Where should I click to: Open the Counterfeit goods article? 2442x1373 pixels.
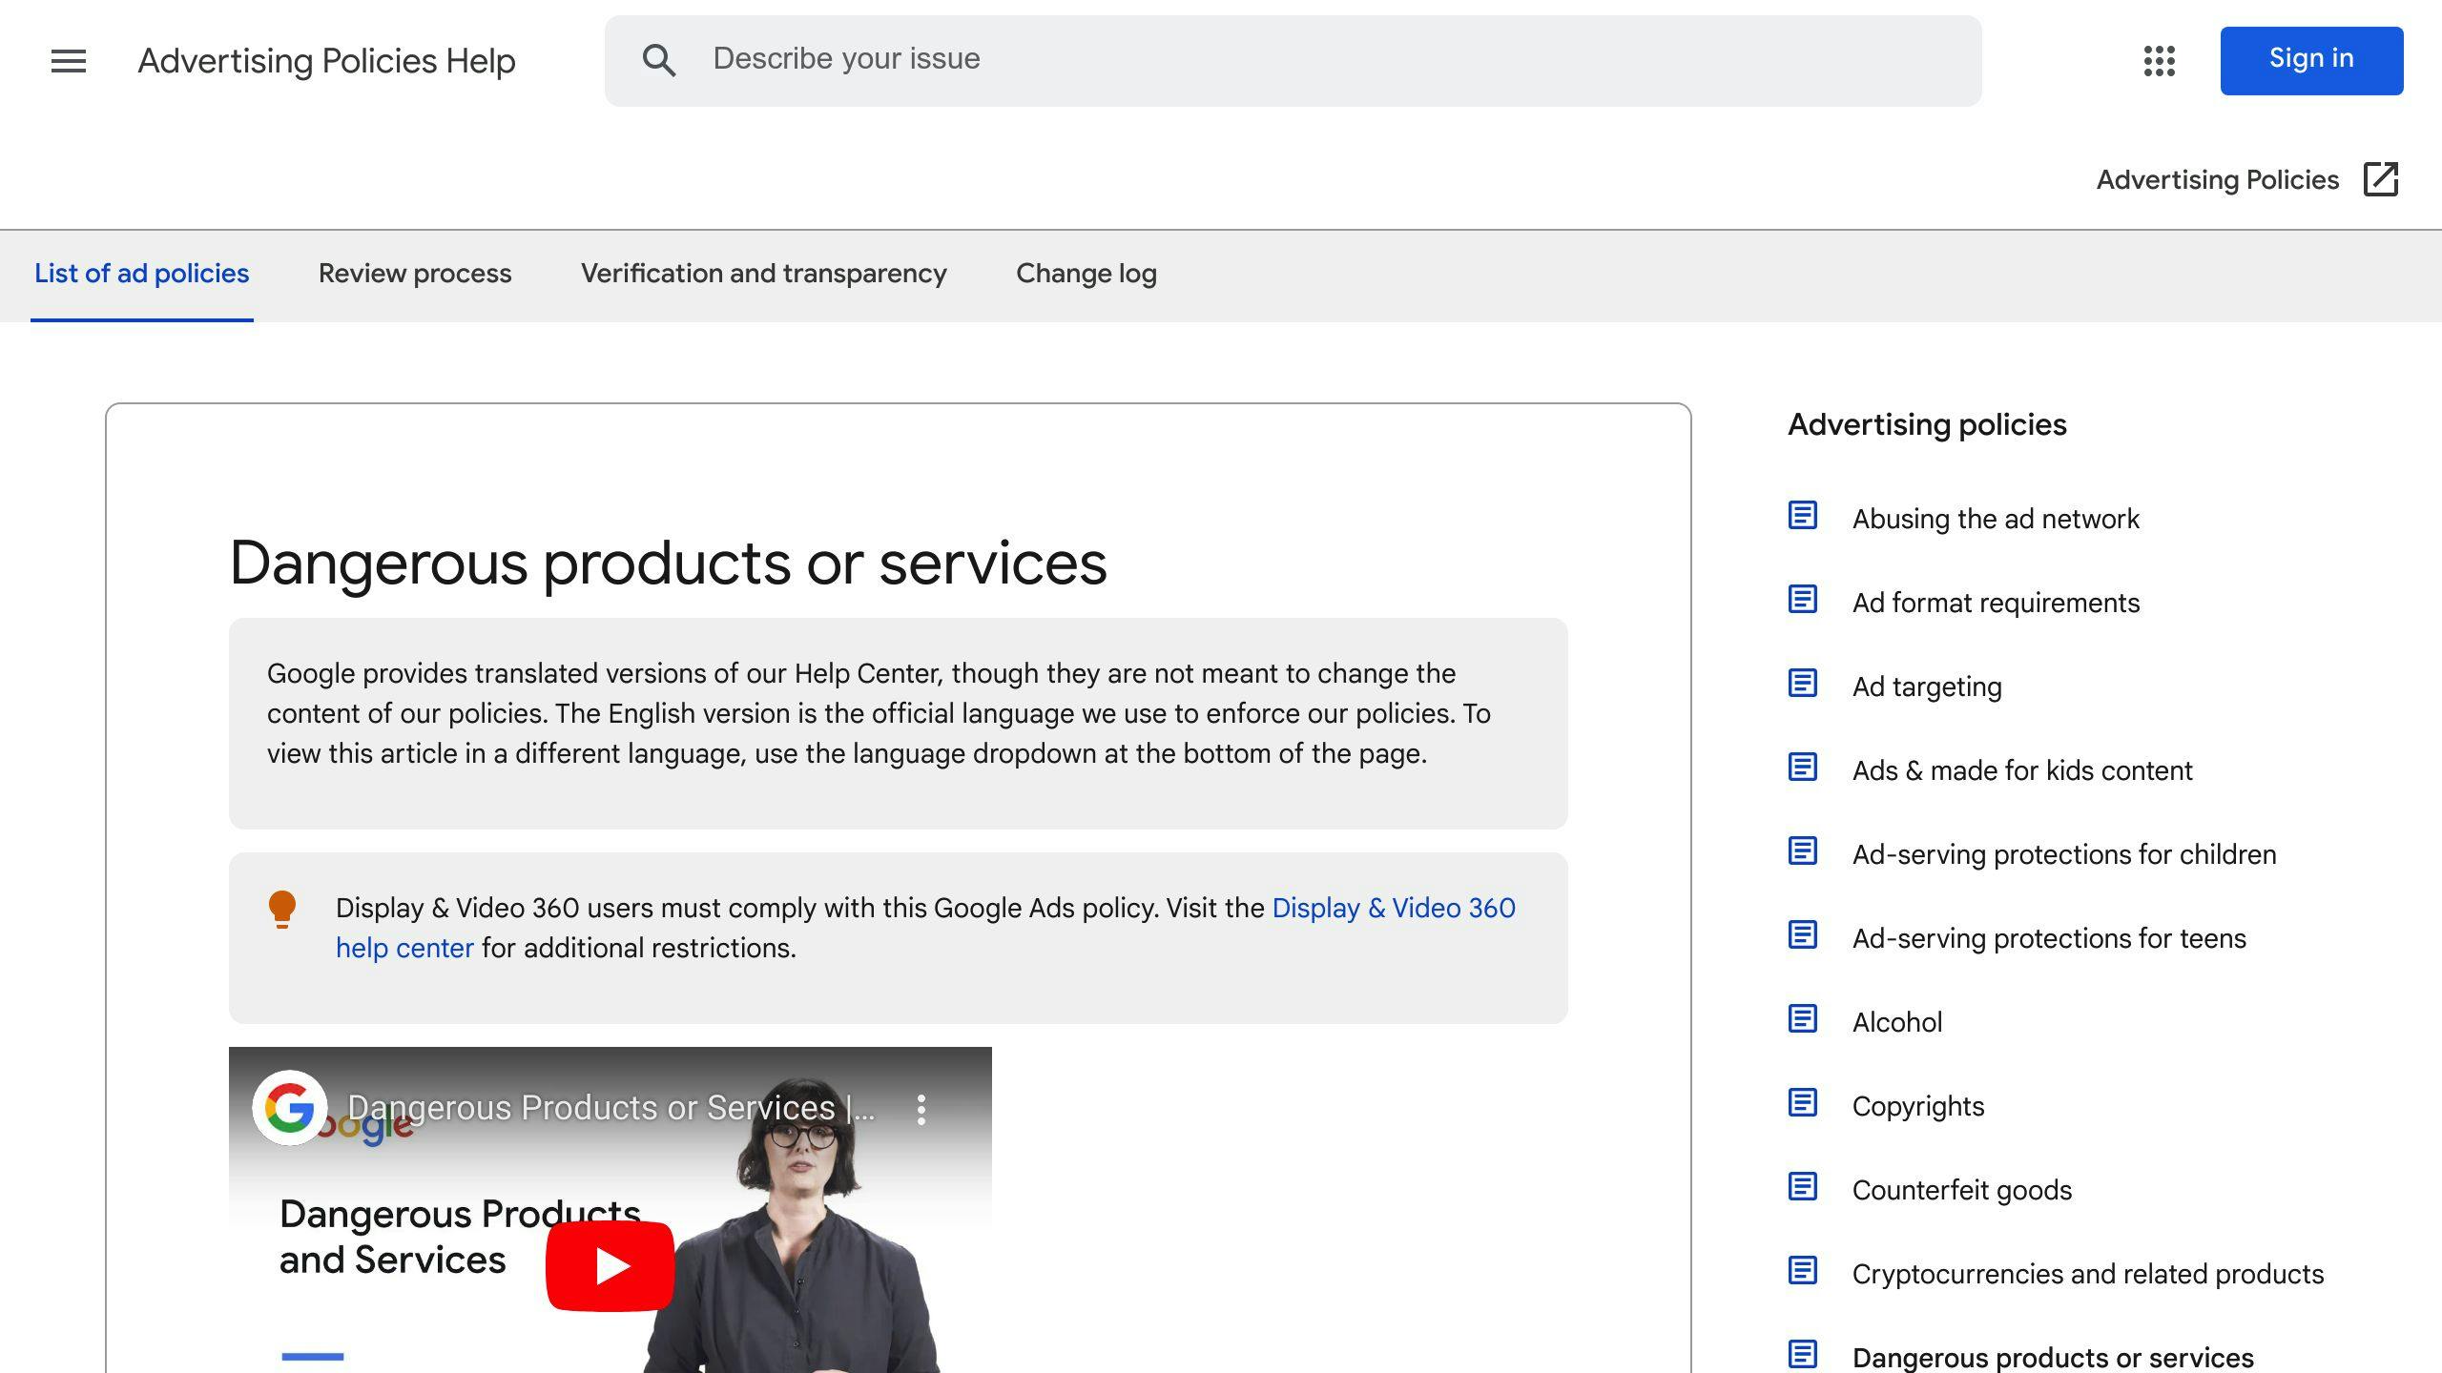tap(1962, 1190)
